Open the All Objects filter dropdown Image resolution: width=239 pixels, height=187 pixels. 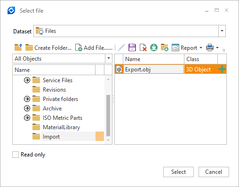[x=109, y=58]
